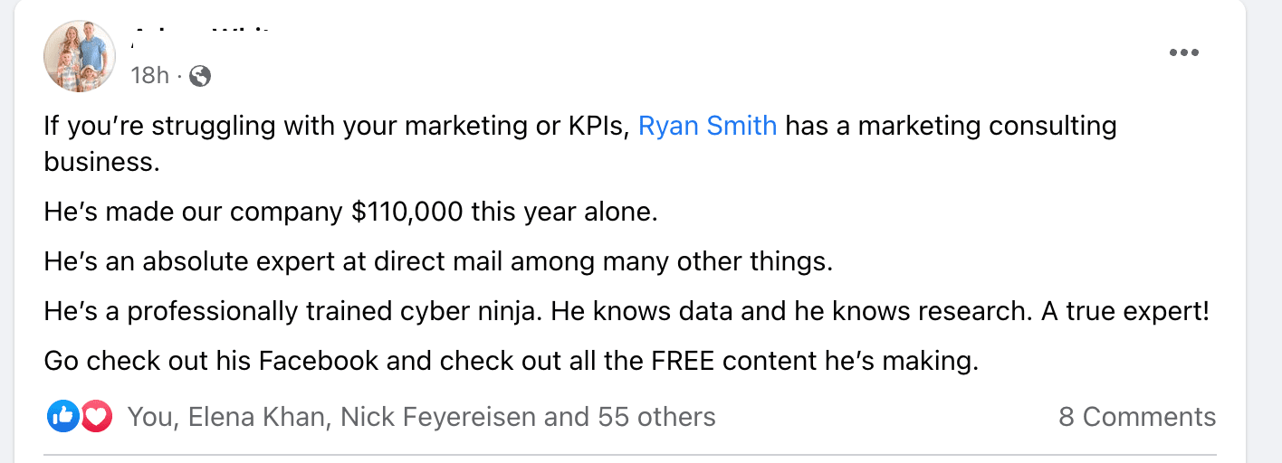1282x463 pixels.
Task: Click "You" in the reactions summary
Action: point(148,417)
